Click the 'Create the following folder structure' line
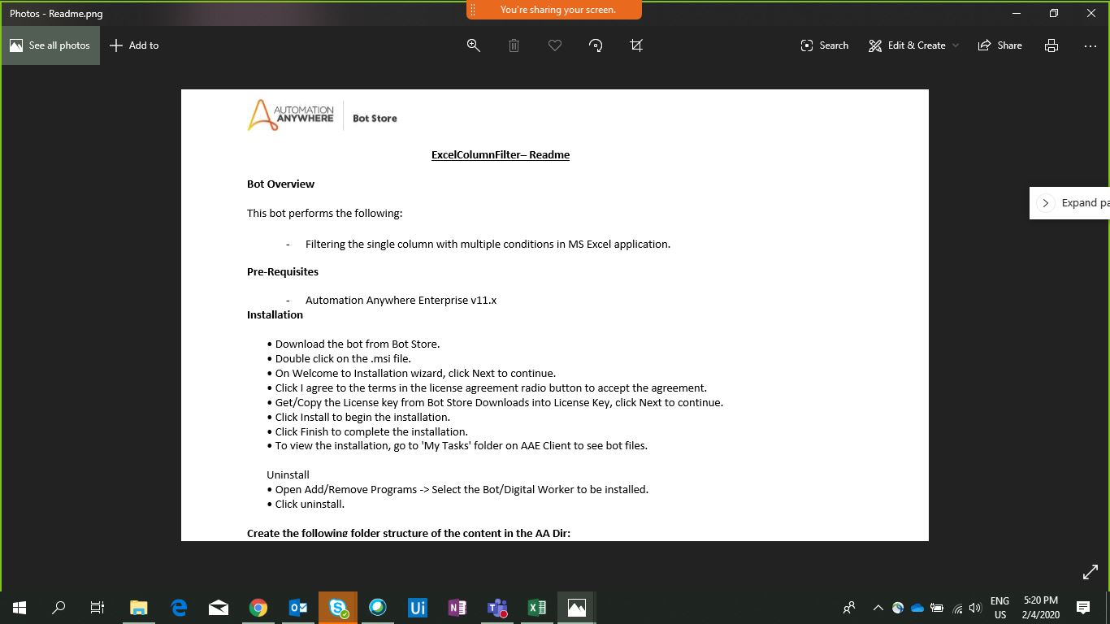This screenshot has height=624, width=1110. coord(409,533)
